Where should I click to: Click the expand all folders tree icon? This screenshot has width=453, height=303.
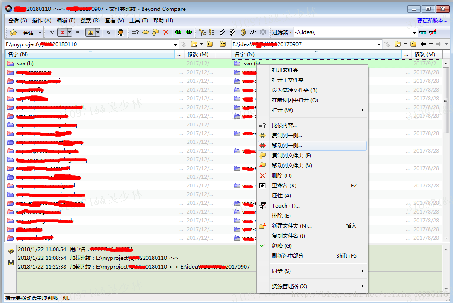point(202,32)
